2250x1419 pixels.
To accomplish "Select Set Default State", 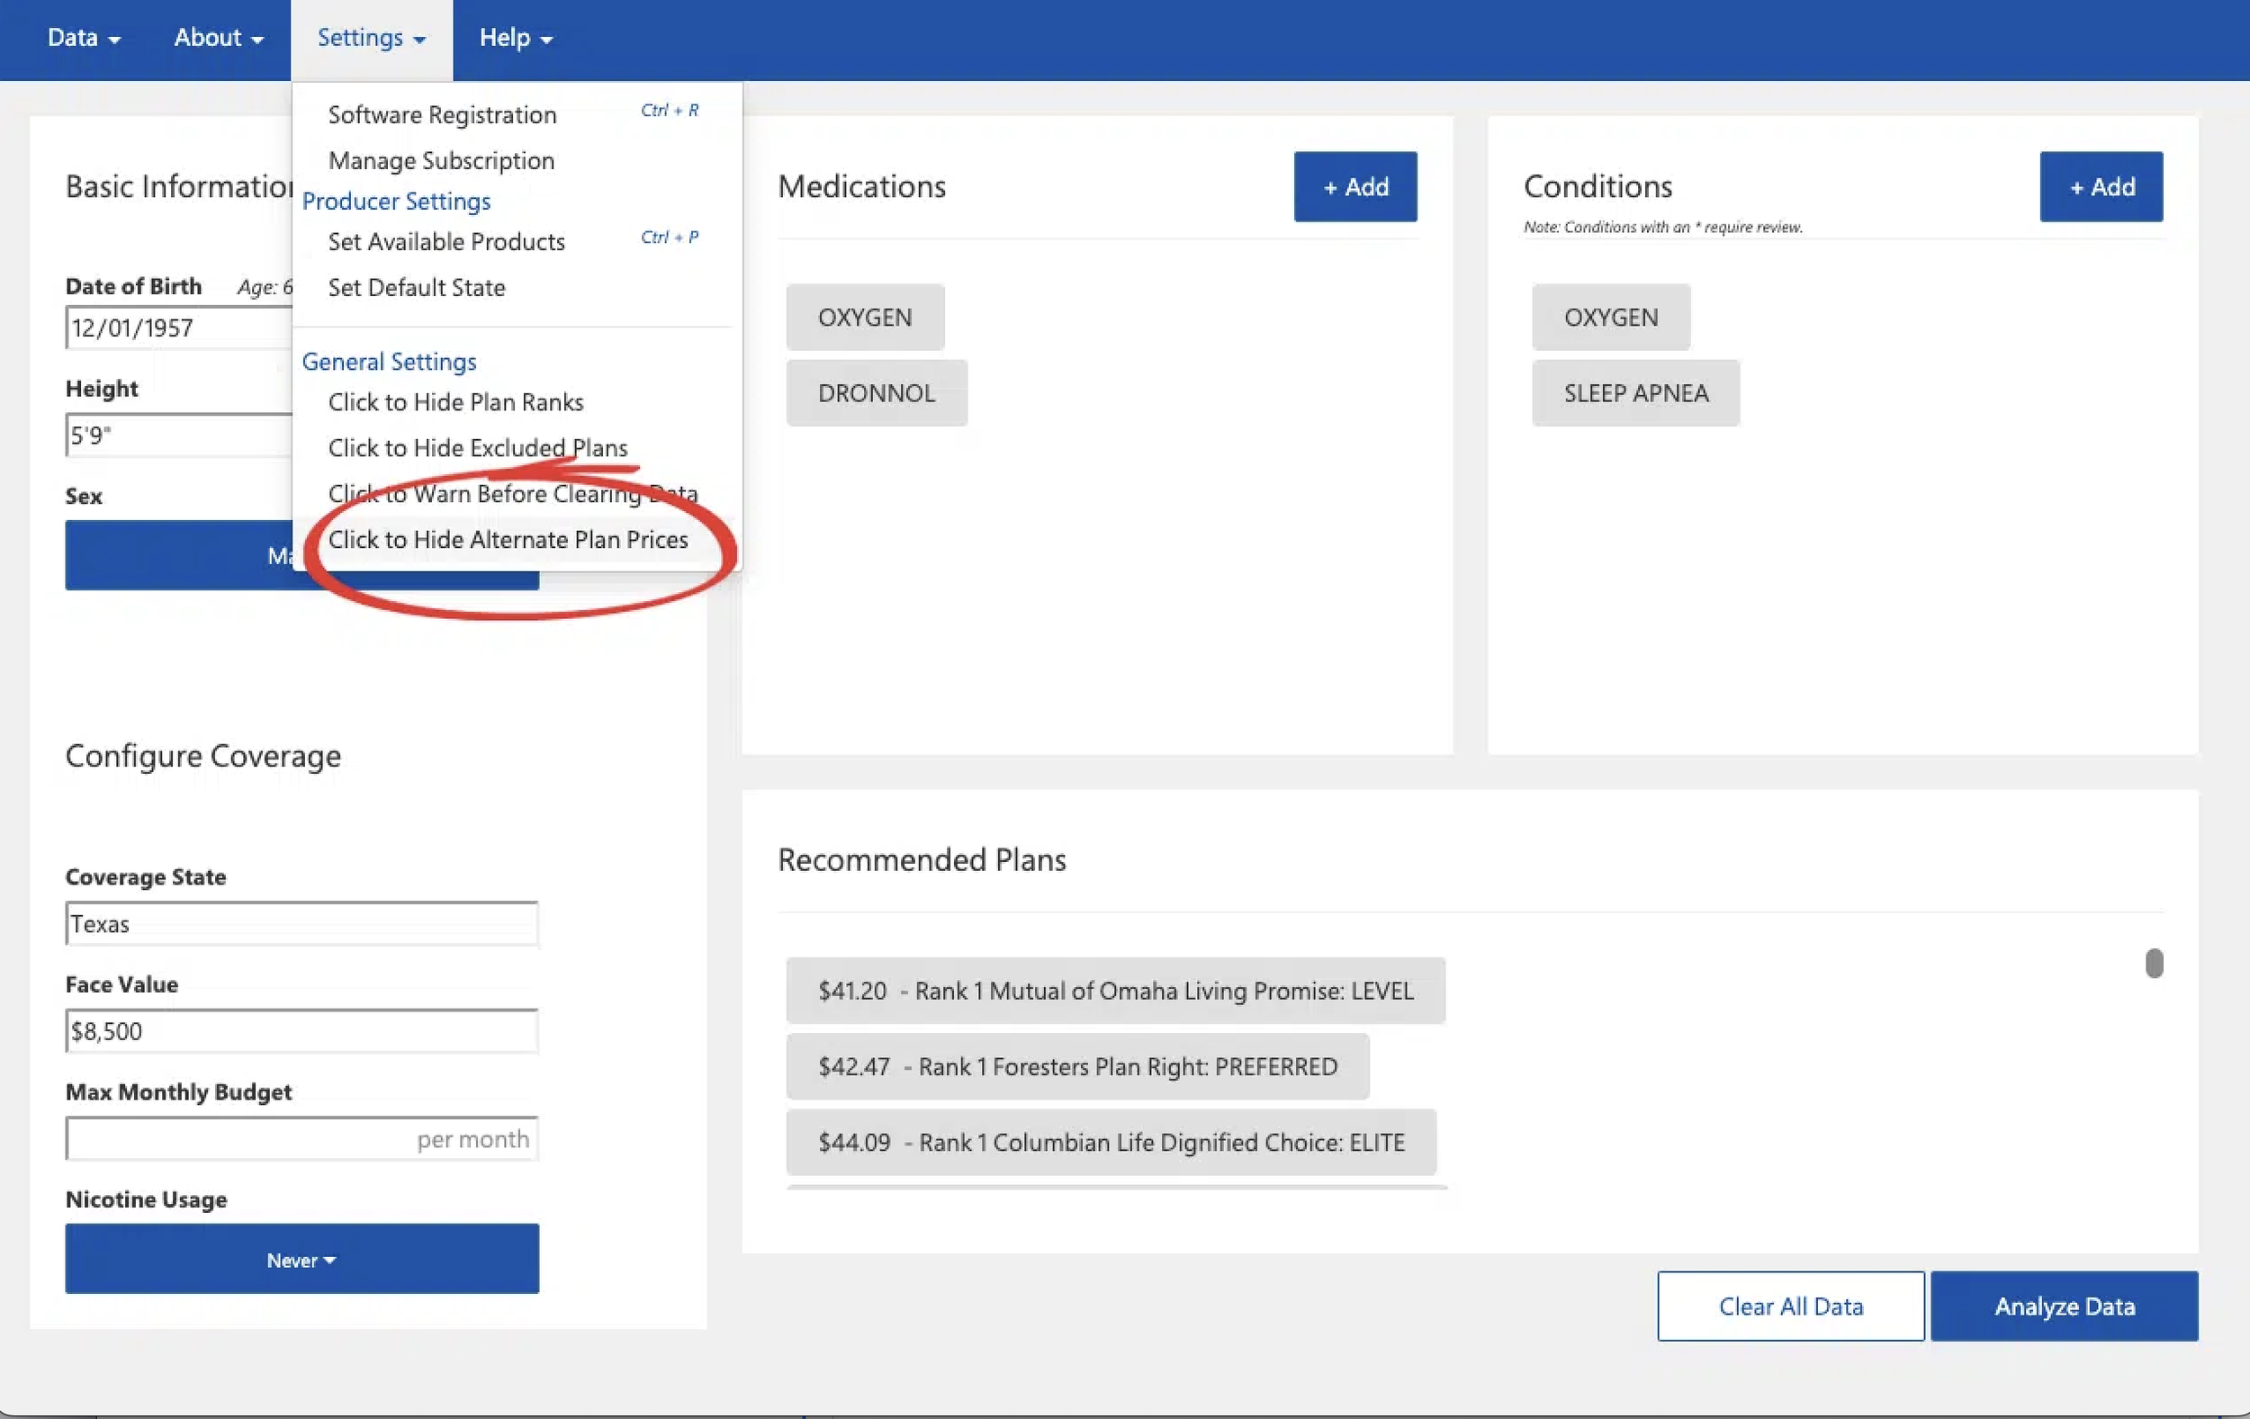I will pos(416,288).
